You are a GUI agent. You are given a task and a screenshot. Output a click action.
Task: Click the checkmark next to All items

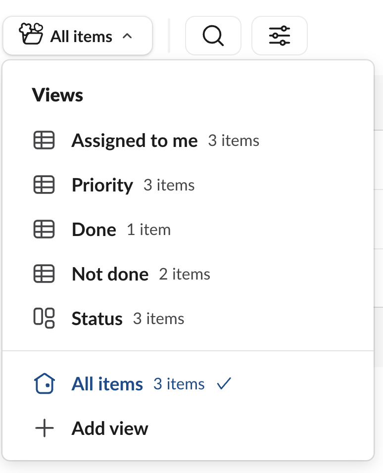pos(224,384)
